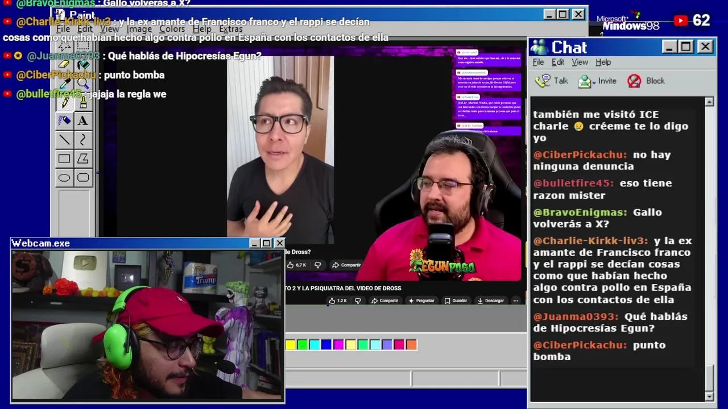Screen dimensions: 728x409
Task: Choose the dark blue color swatch
Action: (326, 344)
